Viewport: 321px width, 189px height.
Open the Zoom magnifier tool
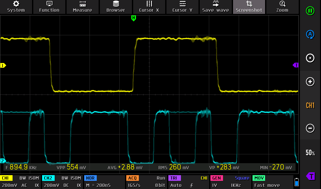click(x=282, y=7)
